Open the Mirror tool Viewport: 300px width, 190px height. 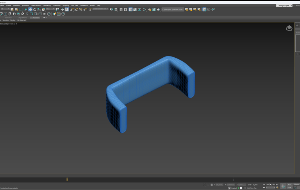pos(111,9)
